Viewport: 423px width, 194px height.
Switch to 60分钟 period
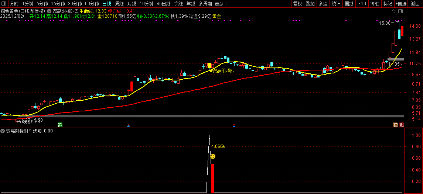pos(92,4)
